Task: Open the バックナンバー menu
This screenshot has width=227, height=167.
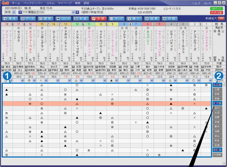Action: [x=33, y=3]
